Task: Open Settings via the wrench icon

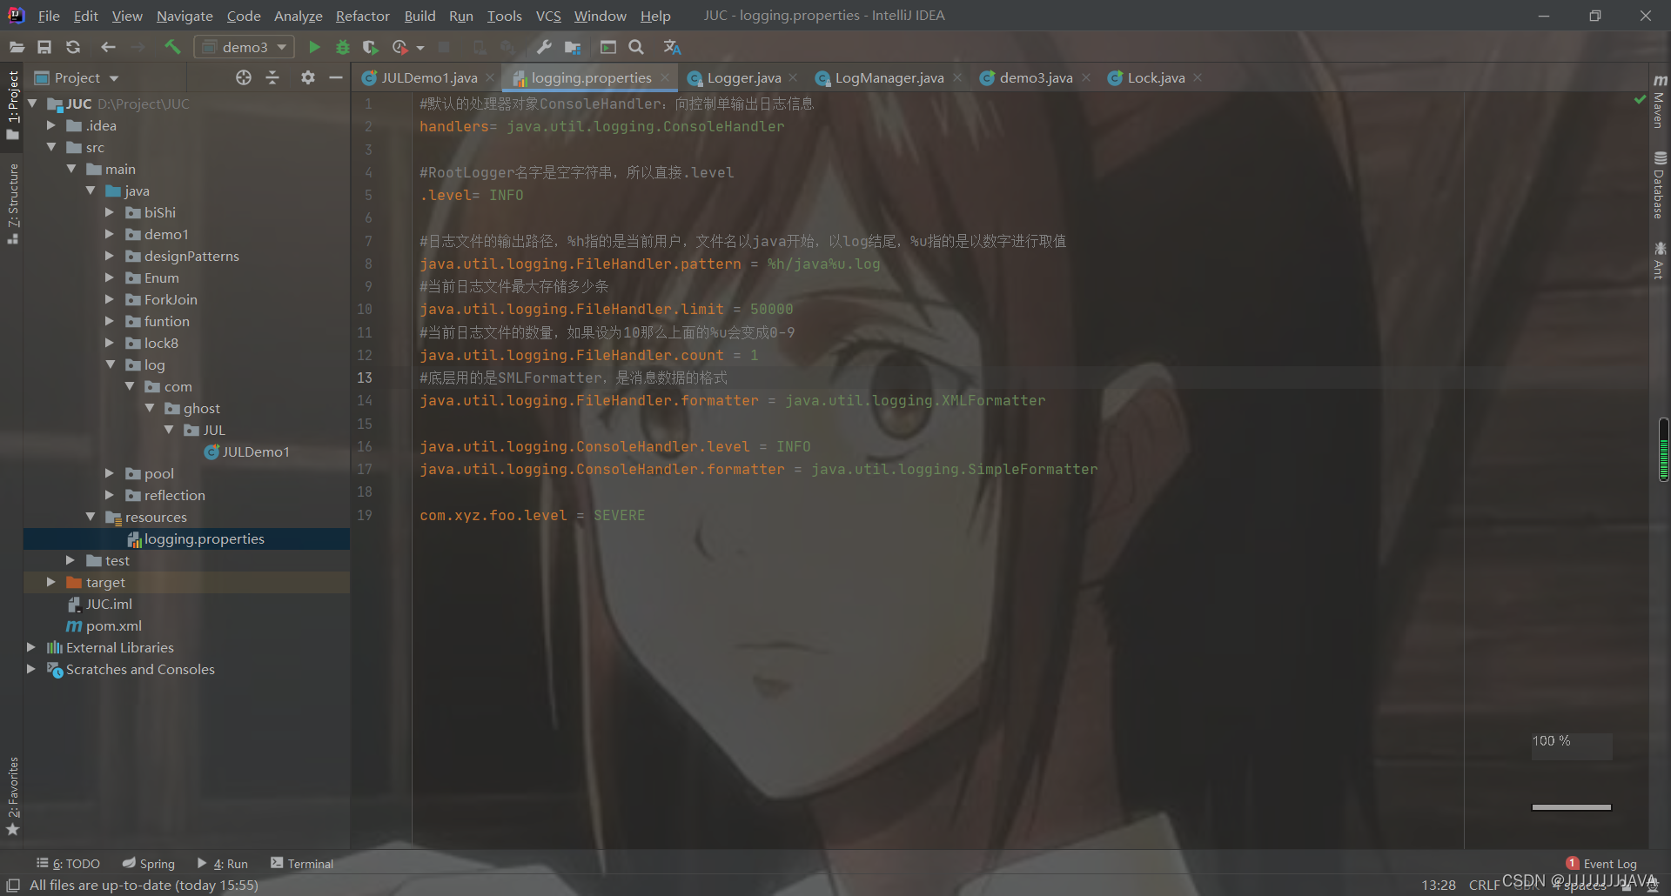Action: [544, 47]
